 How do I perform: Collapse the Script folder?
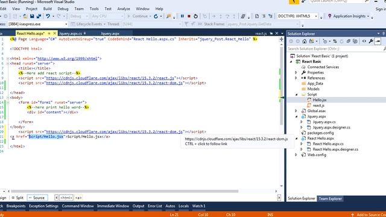[x=296, y=95]
